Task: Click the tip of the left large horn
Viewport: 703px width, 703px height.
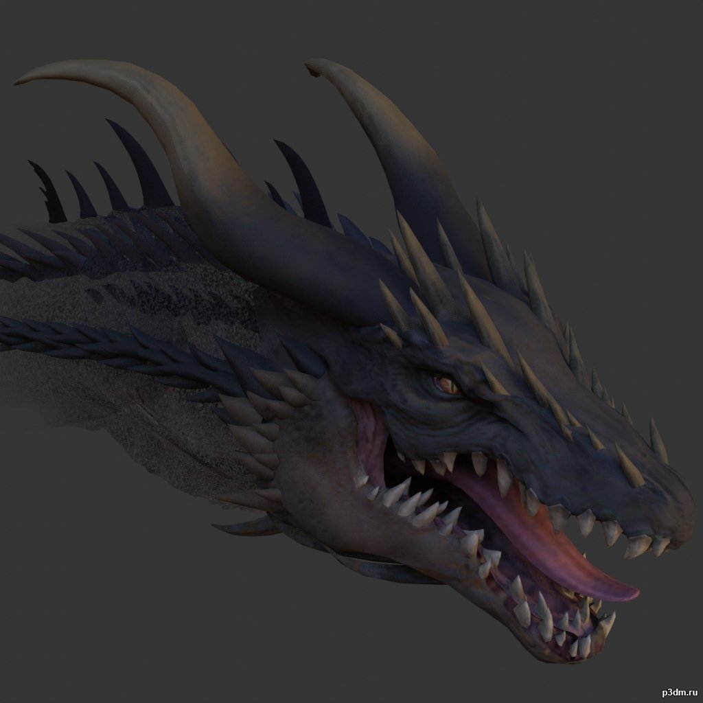Action: 21,80
